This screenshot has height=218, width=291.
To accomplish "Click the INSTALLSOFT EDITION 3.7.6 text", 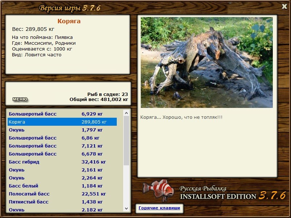I will coord(233,196).
